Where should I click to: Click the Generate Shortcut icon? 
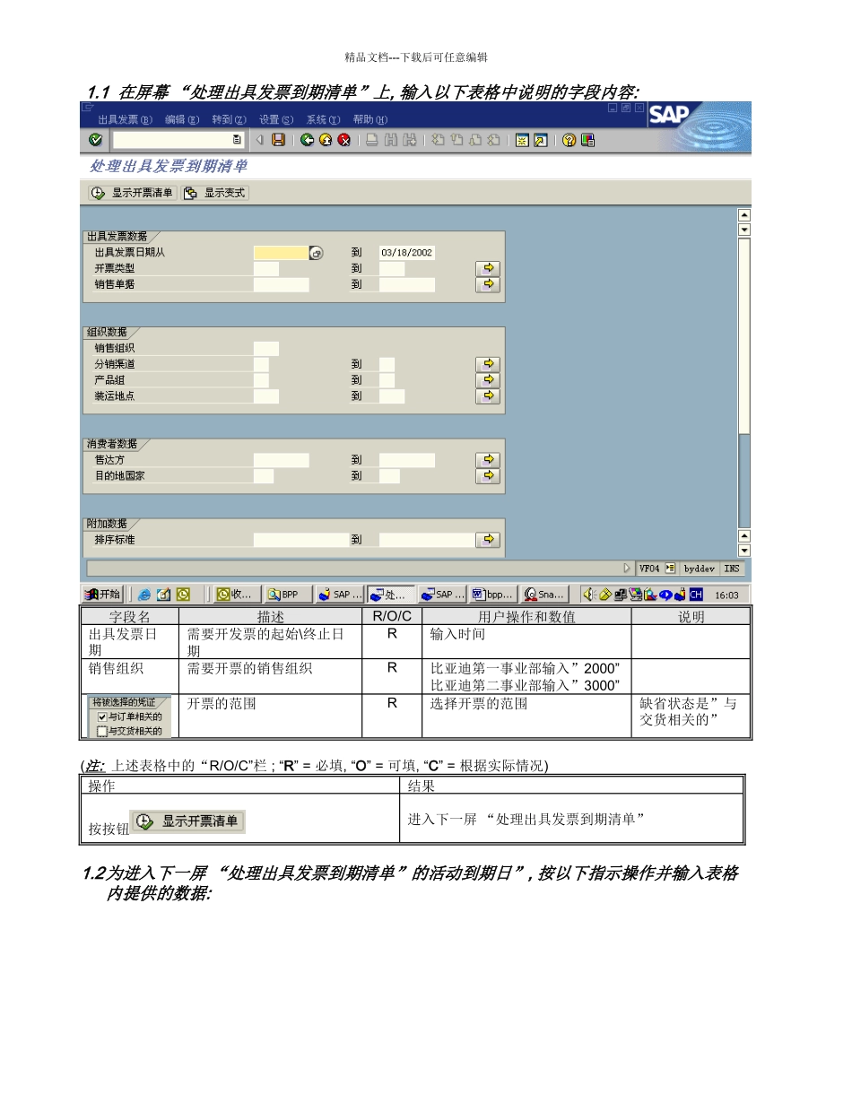click(540, 140)
